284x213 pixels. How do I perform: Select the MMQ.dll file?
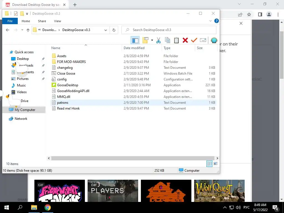click(x=64, y=97)
